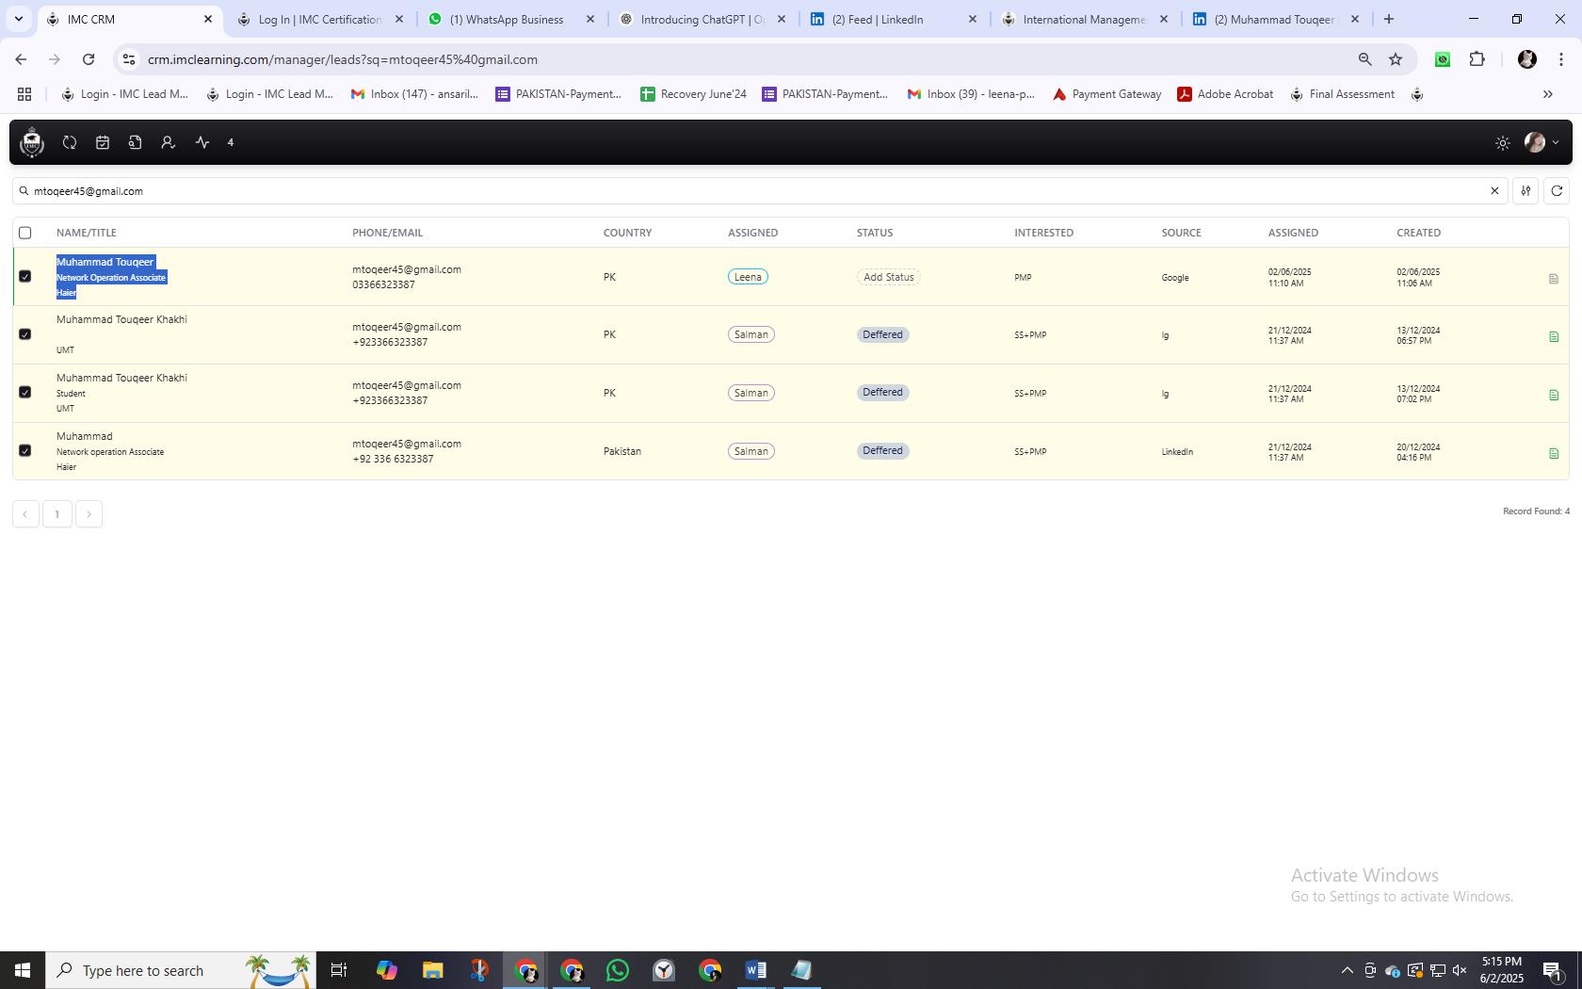Open a new browser tab
The height and width of the screenshot is (989, 1582).
coord(1388,19)
